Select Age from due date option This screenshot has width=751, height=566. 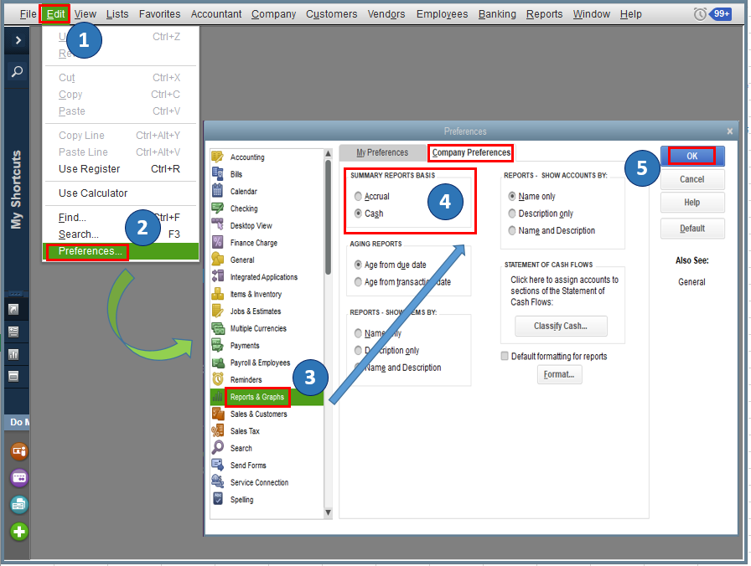[390, 265]
